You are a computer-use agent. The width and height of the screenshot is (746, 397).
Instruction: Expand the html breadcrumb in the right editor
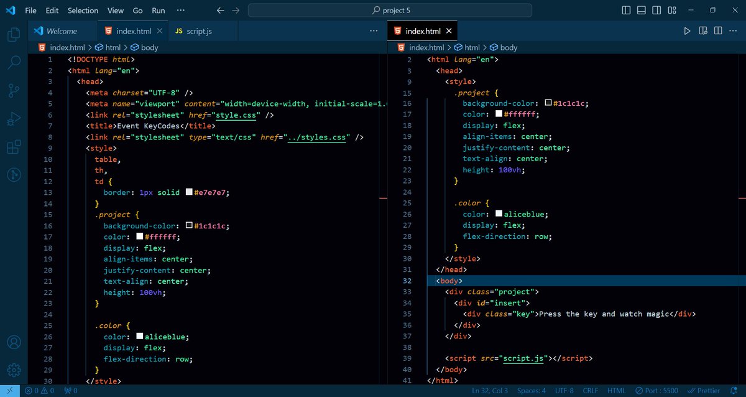coord(466,47)
